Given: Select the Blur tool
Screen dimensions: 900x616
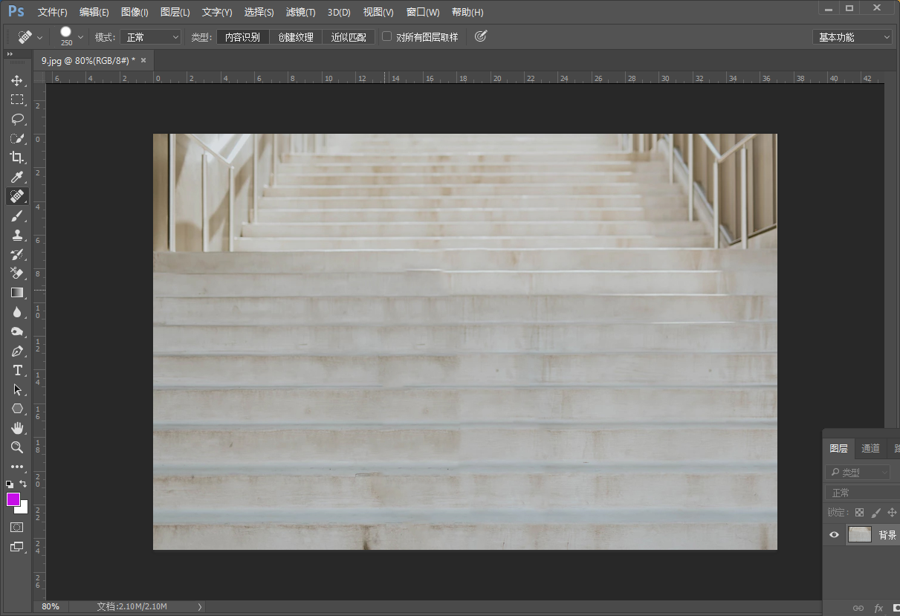Looking at the screenshot, I should [x=17, y=312].
